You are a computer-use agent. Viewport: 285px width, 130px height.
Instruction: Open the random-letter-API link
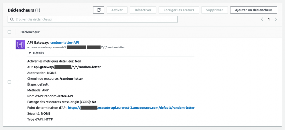(x=64, y=42)
